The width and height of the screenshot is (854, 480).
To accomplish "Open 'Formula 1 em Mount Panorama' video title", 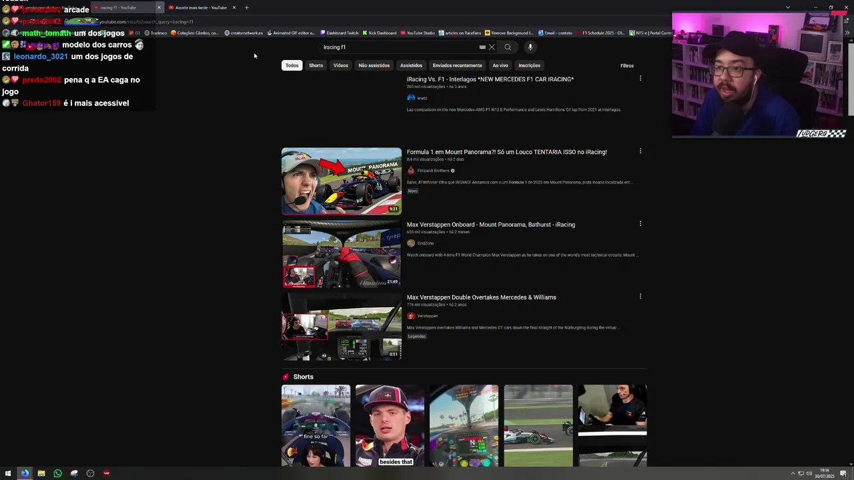I will (x=507, y=152).
